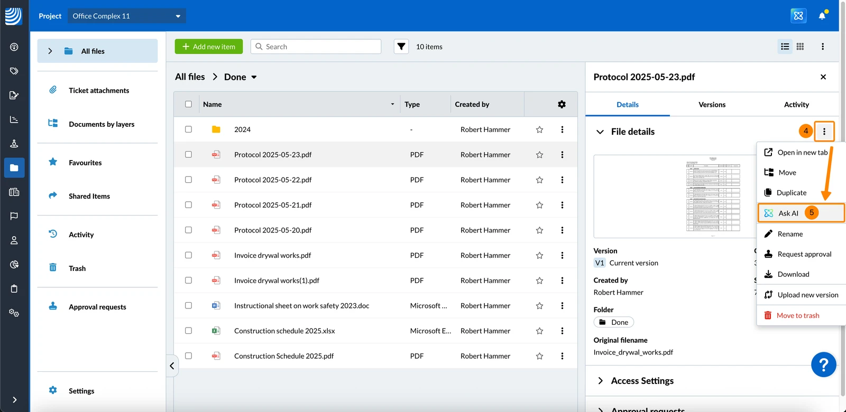Viewport: 846px width, 412px height.
Task: Open the blue help question mark button
Action: [x=823, y=364]
